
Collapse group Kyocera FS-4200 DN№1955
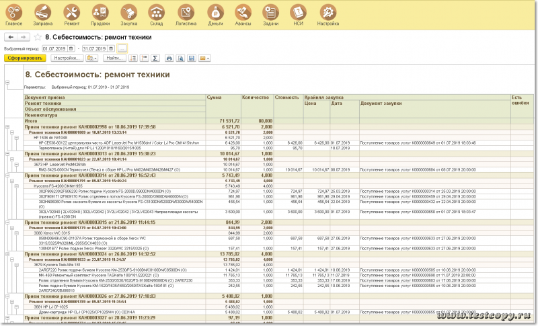coord(16,186)
